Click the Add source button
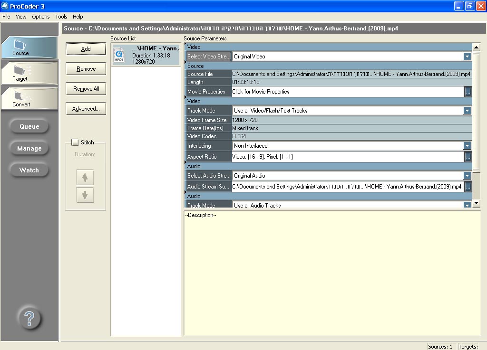This screenshot has width=487, height=350. pyautogui.click(x=86, y=49)
